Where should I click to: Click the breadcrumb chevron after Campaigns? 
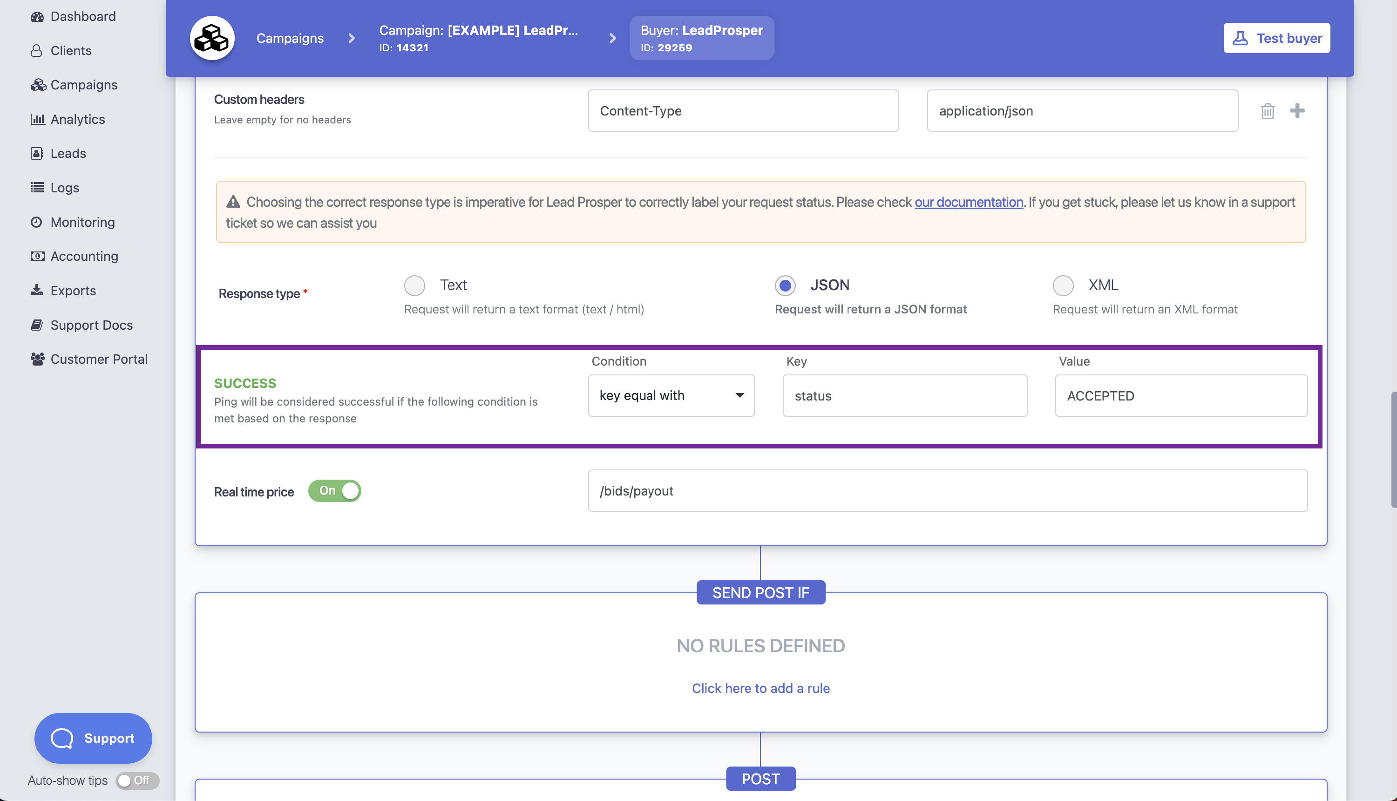click(351, 38)
